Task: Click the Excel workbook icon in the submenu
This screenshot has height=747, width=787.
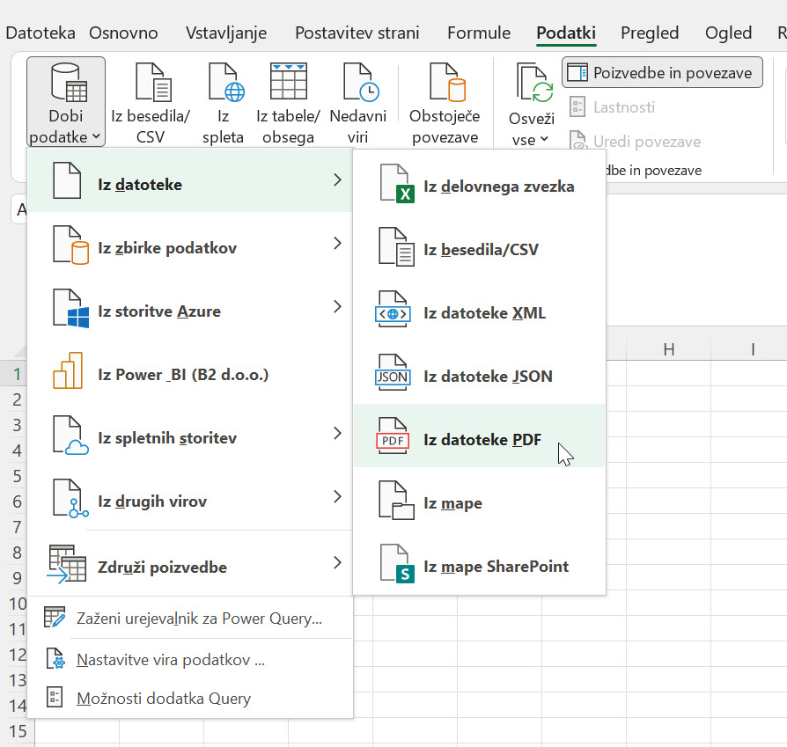Action: (396, 184)
